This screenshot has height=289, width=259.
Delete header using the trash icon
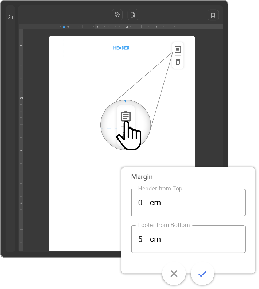point(178,62)
